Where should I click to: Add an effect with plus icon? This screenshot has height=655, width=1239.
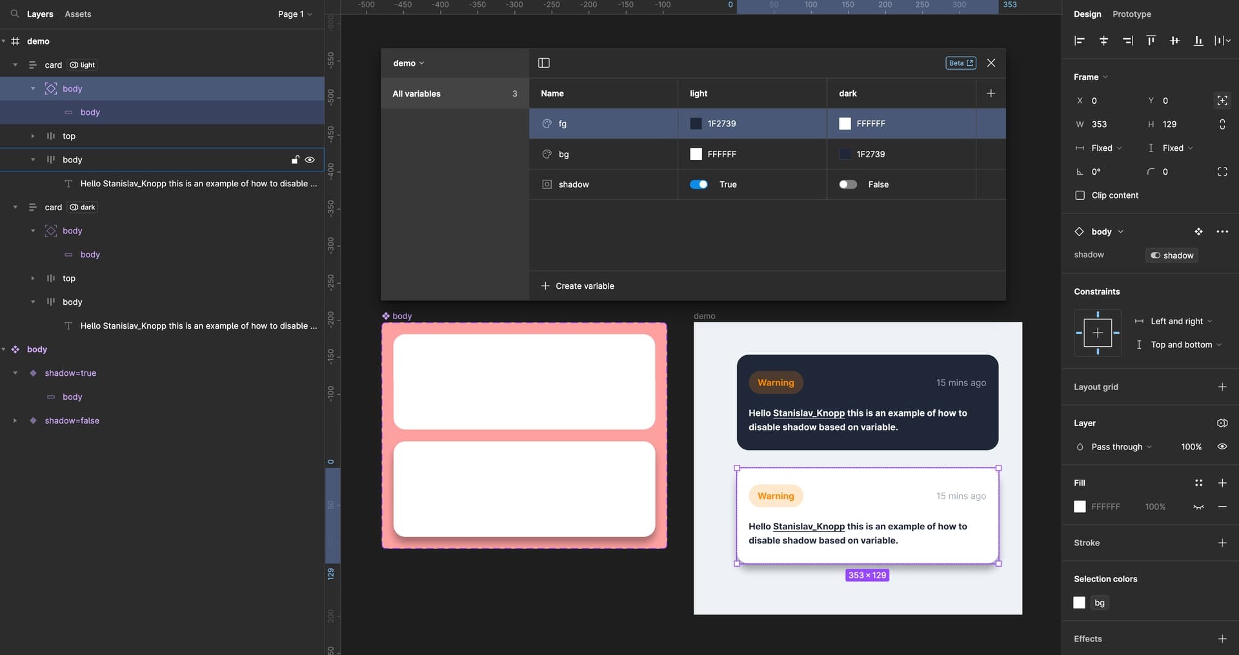pyautogui.click(x=1222, y=639)
